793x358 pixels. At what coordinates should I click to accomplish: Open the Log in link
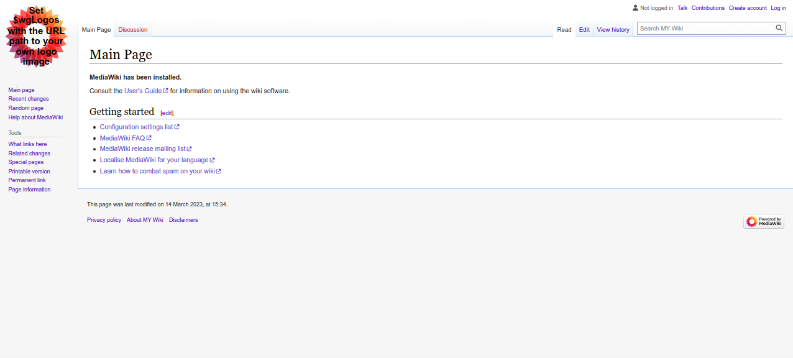coord(778,8)
